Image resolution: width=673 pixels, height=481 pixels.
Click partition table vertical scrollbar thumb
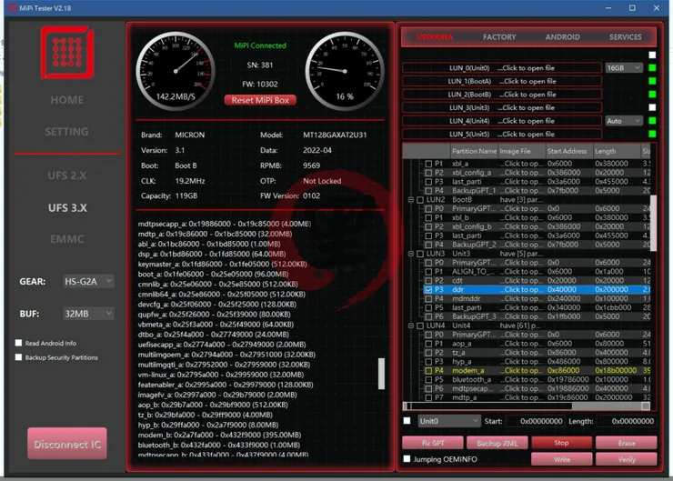653,223
